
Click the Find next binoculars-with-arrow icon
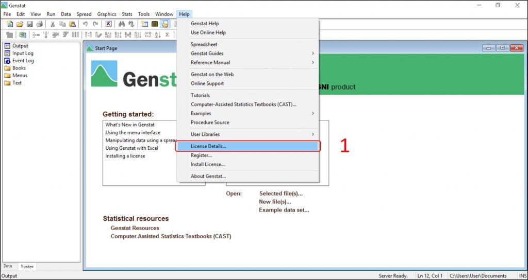131,24
